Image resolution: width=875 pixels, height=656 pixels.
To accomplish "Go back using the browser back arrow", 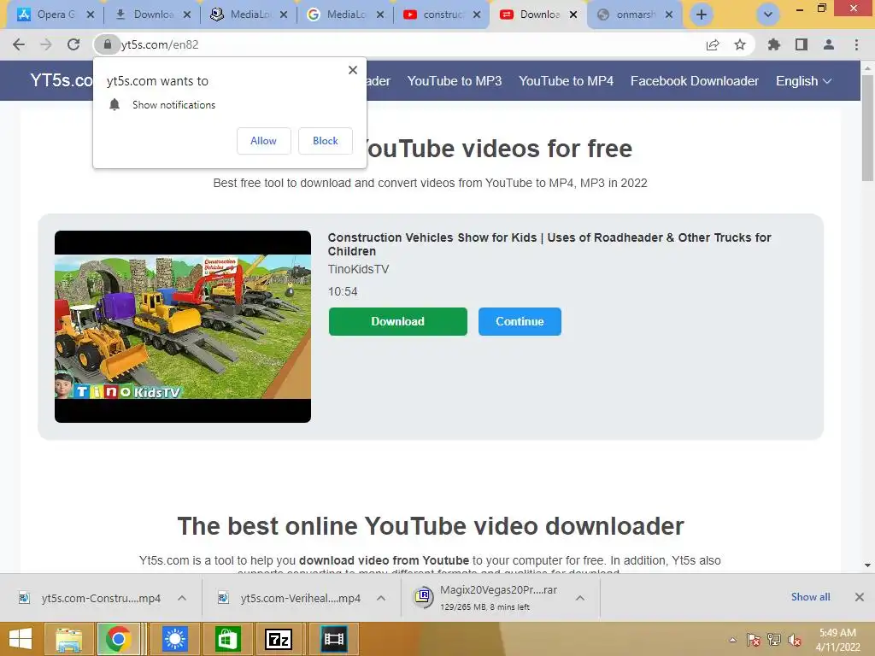I will 19,44.
